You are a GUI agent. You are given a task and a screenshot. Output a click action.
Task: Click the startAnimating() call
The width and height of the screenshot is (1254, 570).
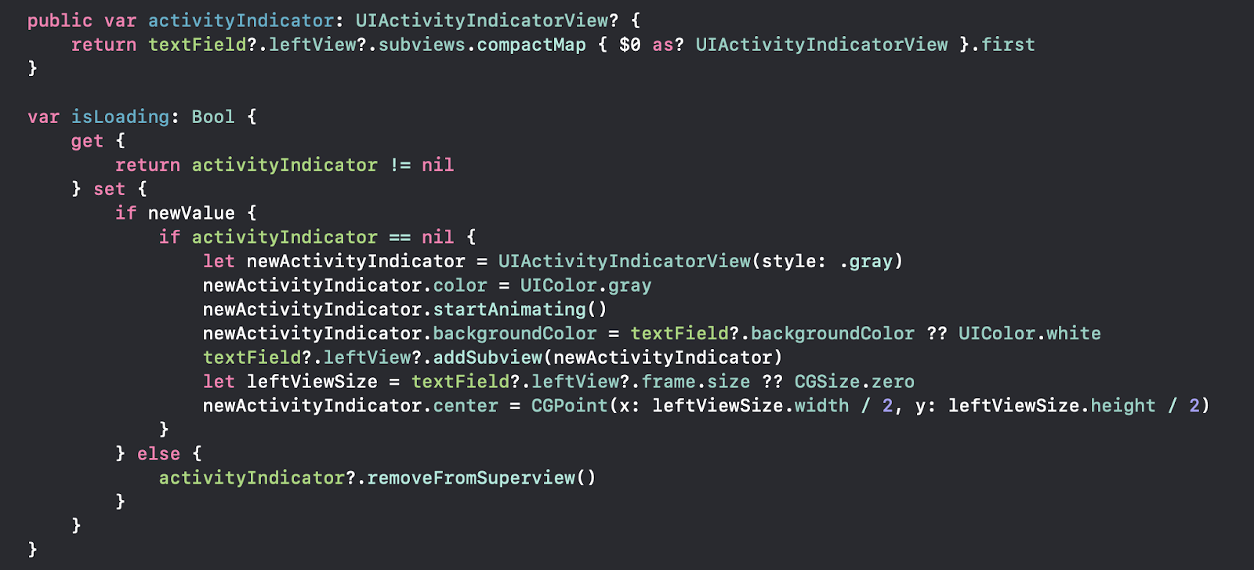point(520,310)
